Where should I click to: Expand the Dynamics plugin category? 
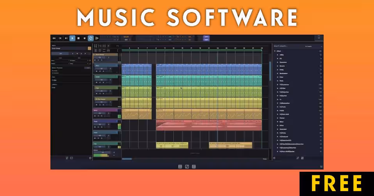click(x=278, y=62)
